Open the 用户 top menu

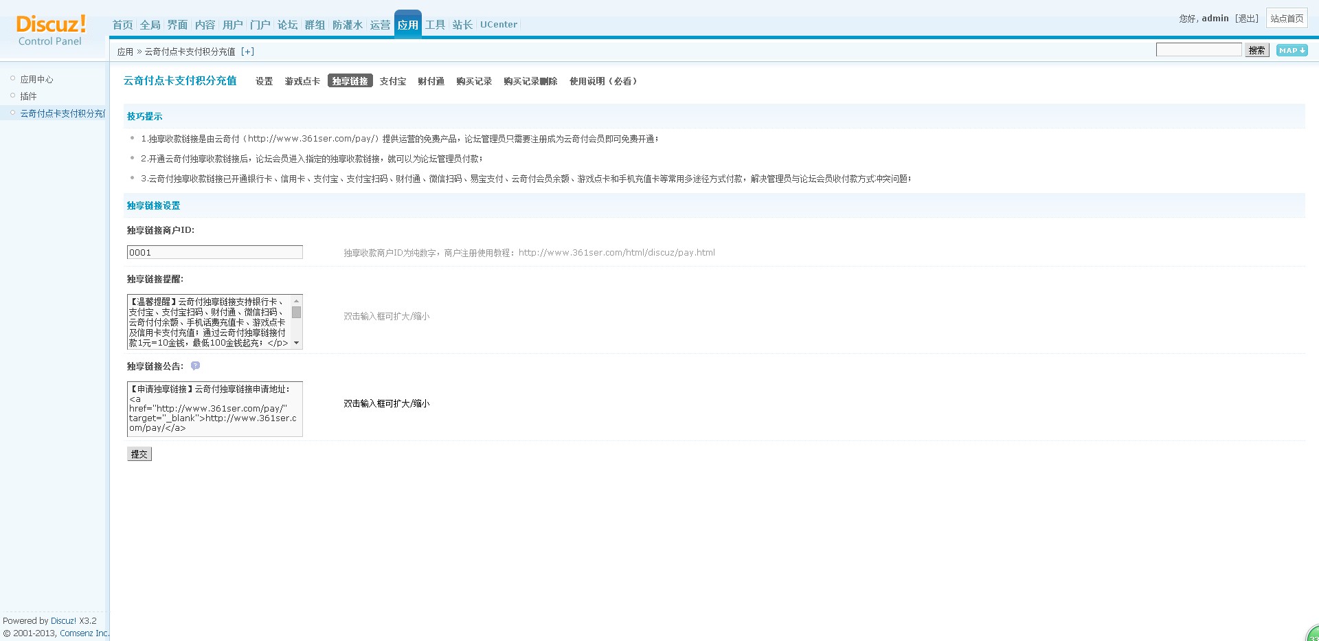[x=232, y=25]
